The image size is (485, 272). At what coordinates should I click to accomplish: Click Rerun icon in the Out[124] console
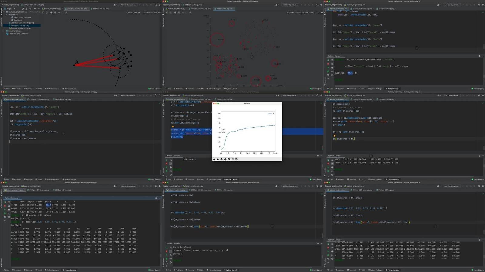click(328, 60)
